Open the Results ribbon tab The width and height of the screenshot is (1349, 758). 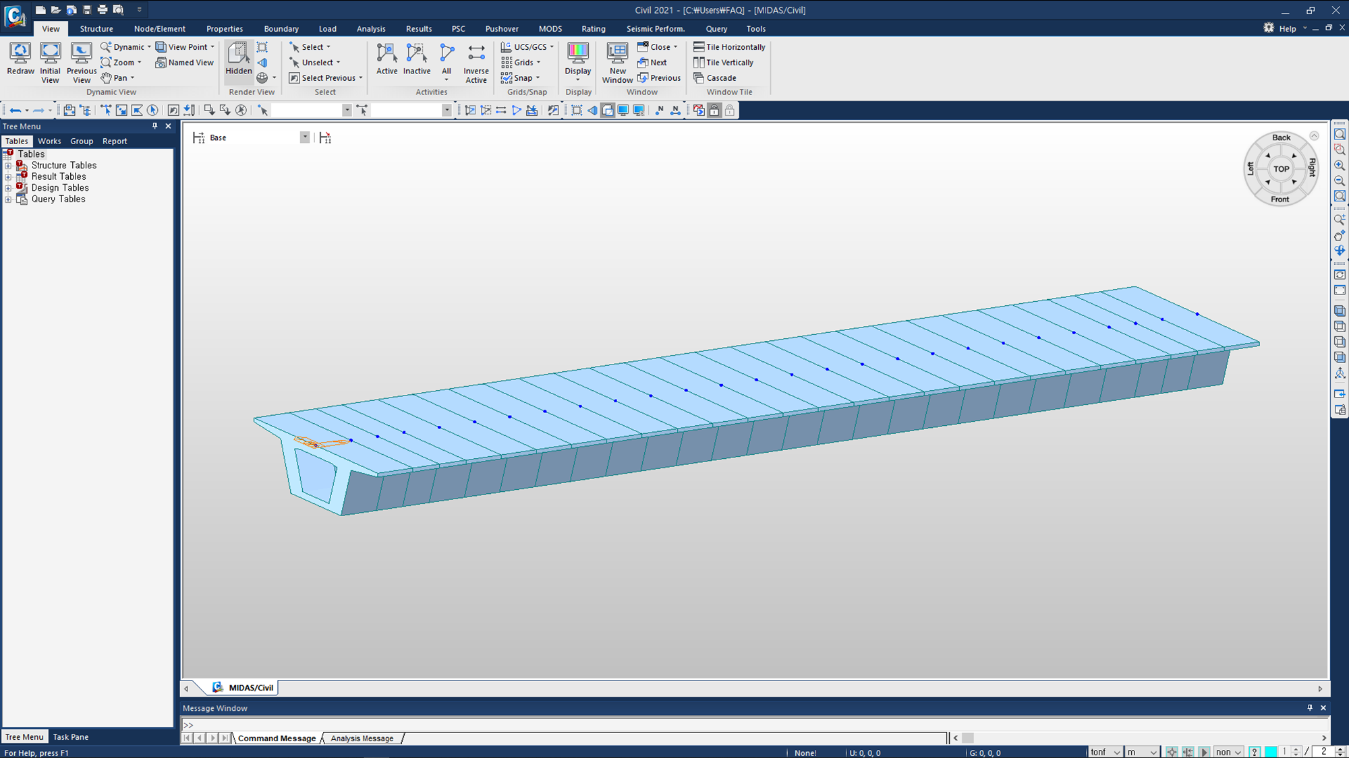coord(419,29)
